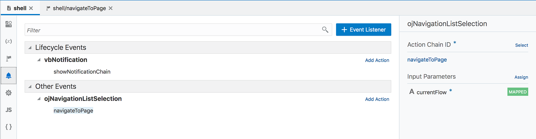536x139 pixels.
Task: Switch to shell/navigateToPage tab
Action: [76, 8]
